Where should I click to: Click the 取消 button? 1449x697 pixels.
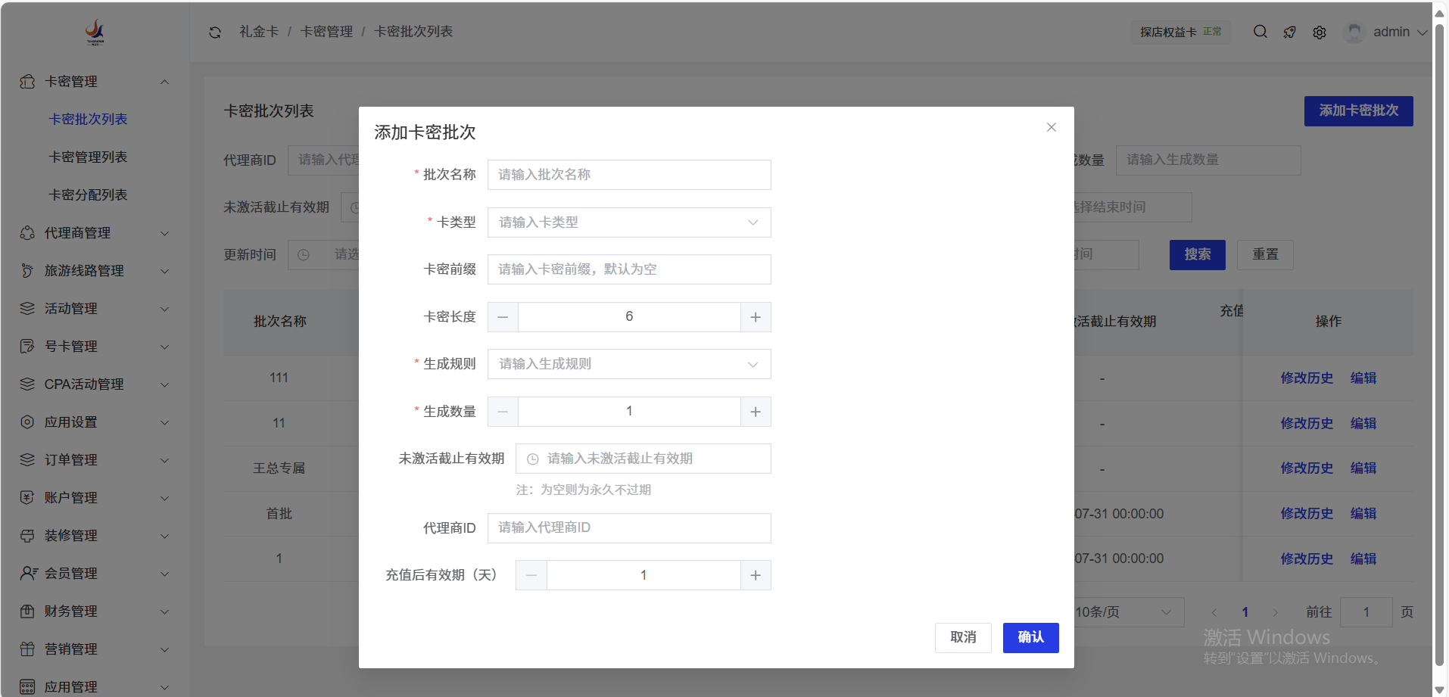[963, 637]
